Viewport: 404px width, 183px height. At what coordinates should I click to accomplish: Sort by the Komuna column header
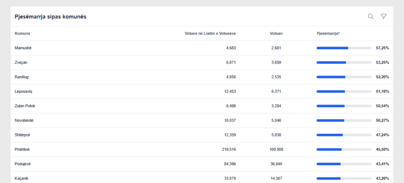click(x=22, y=34)
